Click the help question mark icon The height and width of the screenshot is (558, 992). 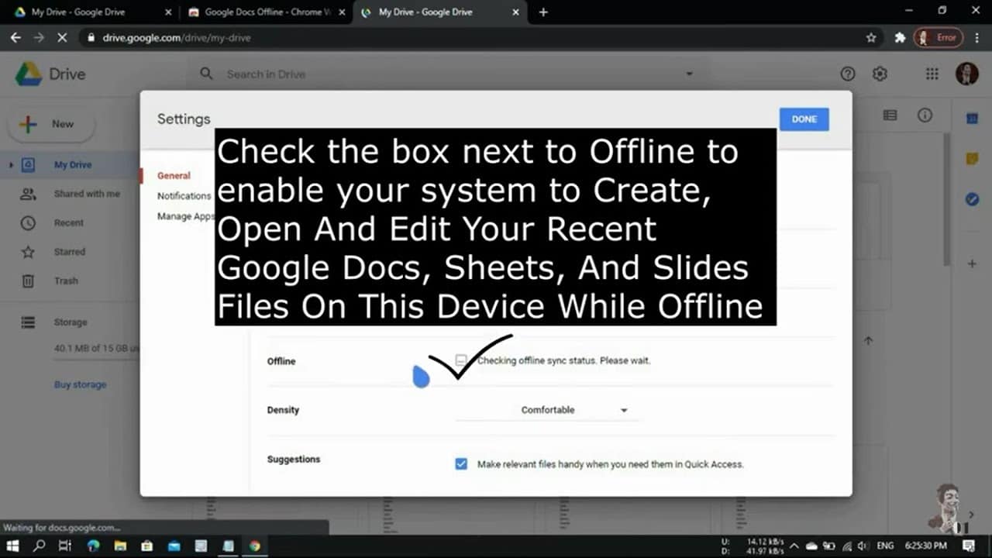tap(848, 74)
